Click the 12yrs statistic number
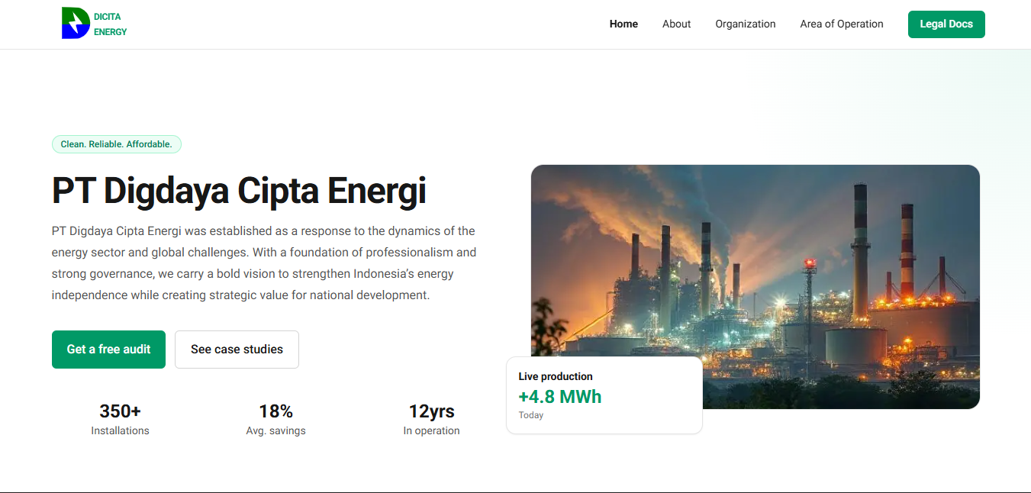Screen dimensions: 1031x493 (x=431, y=411)
